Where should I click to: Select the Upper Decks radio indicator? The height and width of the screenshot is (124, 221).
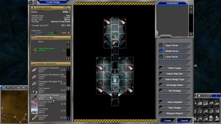coord(161,45)
